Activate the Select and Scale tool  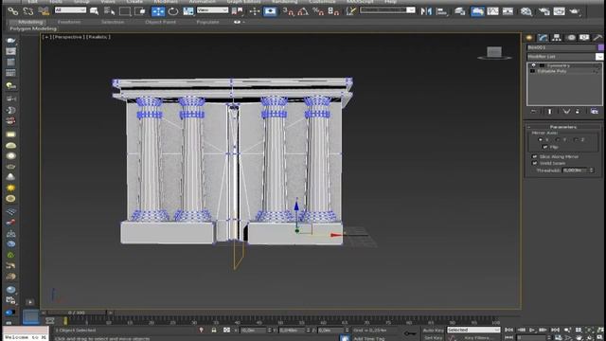point(188,11)
